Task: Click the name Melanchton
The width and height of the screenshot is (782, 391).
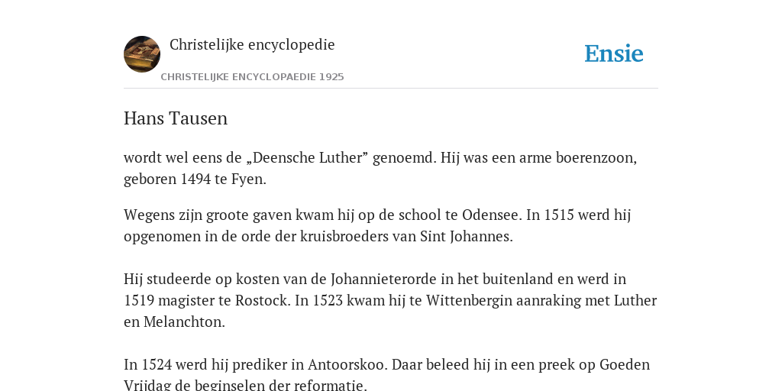Action: point(184,322)
